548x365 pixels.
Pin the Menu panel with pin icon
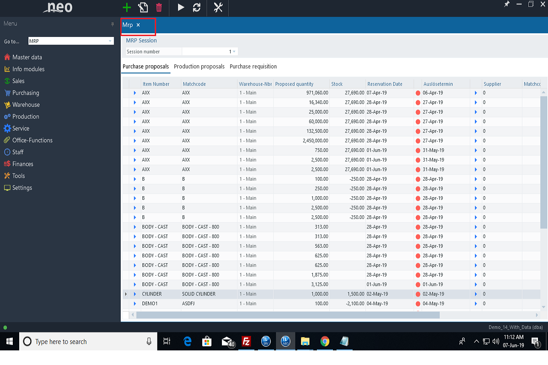112,24
